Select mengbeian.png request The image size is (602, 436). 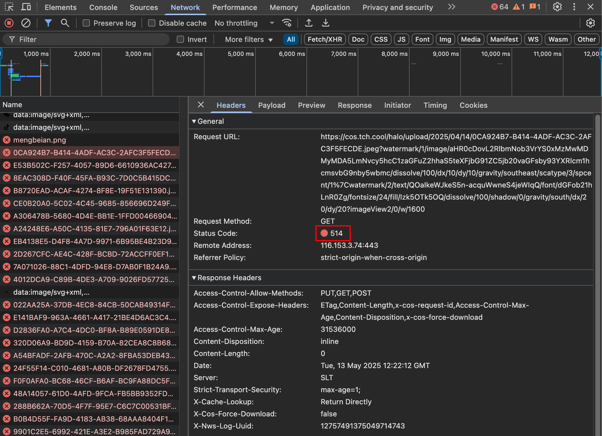[x=40, y=140]
